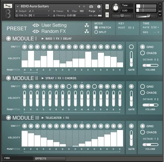The height and width of the screenshot is (162, 164).
Task: Click the Module III VOLUME slider
Action: 150,145
